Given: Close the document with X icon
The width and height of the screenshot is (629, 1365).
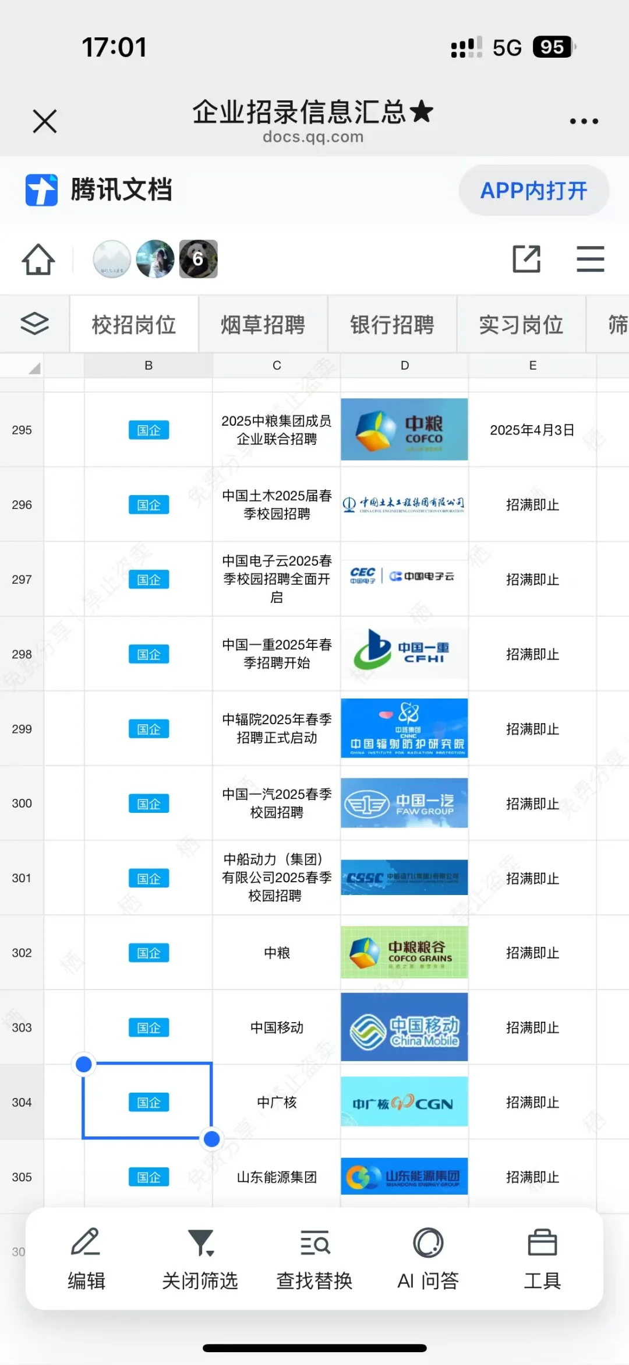Looking at the screenshot, I should coord(45,121).
